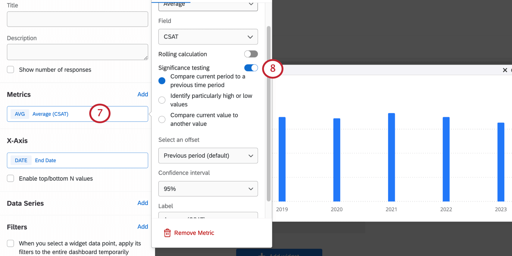Image resolution: width=512 pixels, height=256 pixels.
Task: Click the Title input field
Action: 77,19
